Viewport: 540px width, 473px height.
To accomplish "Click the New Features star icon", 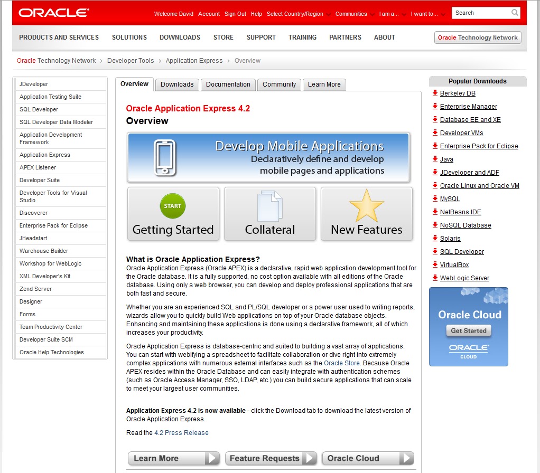I will pos(367,206).
